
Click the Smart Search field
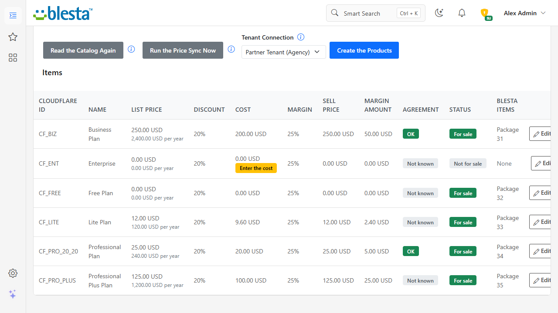coord(376,13)
